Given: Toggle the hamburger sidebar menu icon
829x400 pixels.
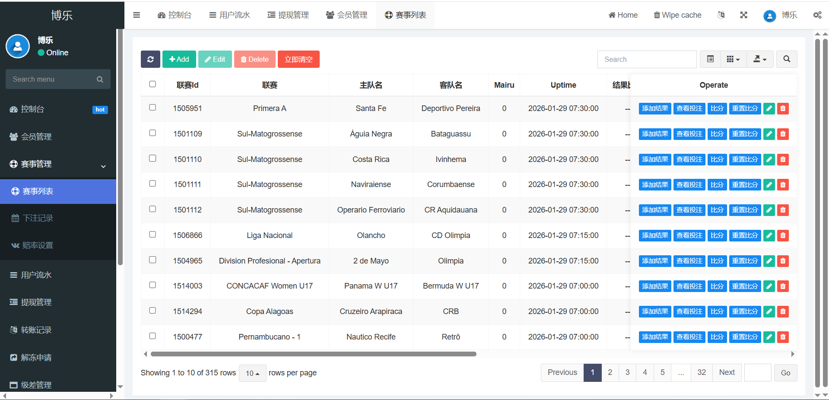Looking at the screenshot, I should pyautogui.click(x=137, y=15).
